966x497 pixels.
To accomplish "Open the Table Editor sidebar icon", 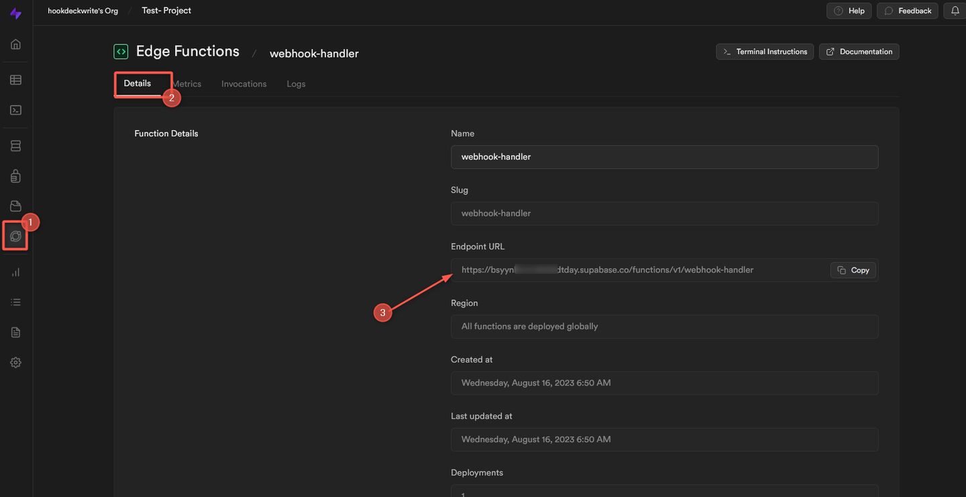I will pos(15,79).
